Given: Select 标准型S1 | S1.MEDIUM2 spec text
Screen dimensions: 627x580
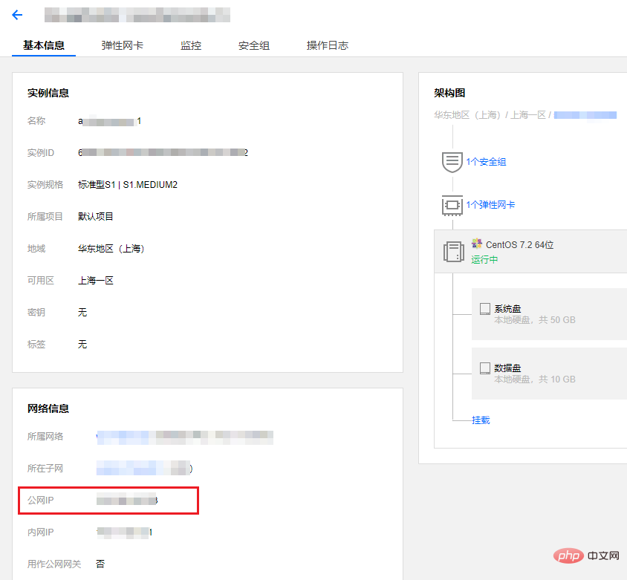Looking at the screenshot, I should (128, 185).
